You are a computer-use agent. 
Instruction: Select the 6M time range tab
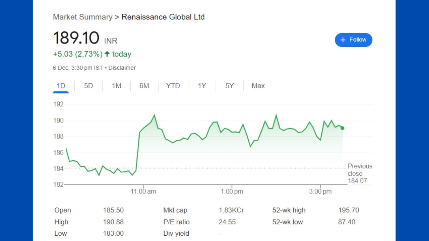(x=144, y=86)
